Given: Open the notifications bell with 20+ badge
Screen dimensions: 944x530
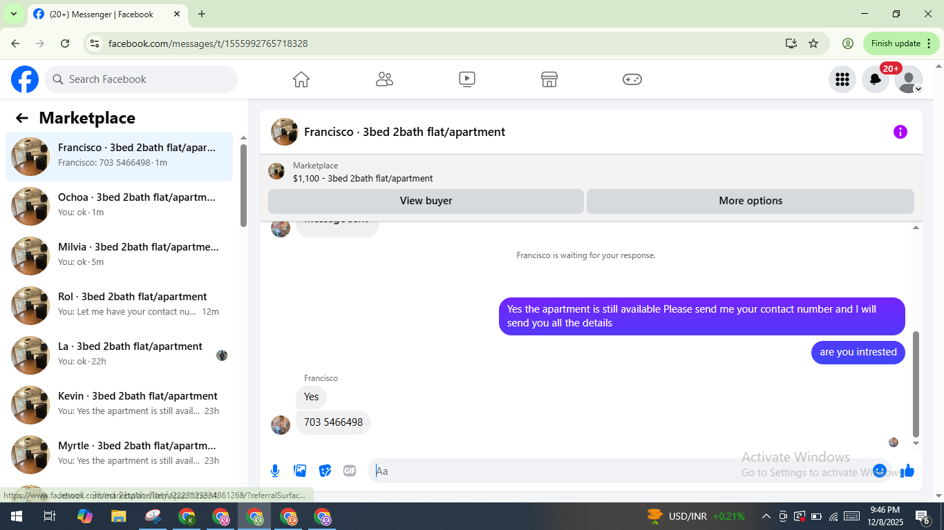Looking at the screenshot, I should (x=876, y=79).
